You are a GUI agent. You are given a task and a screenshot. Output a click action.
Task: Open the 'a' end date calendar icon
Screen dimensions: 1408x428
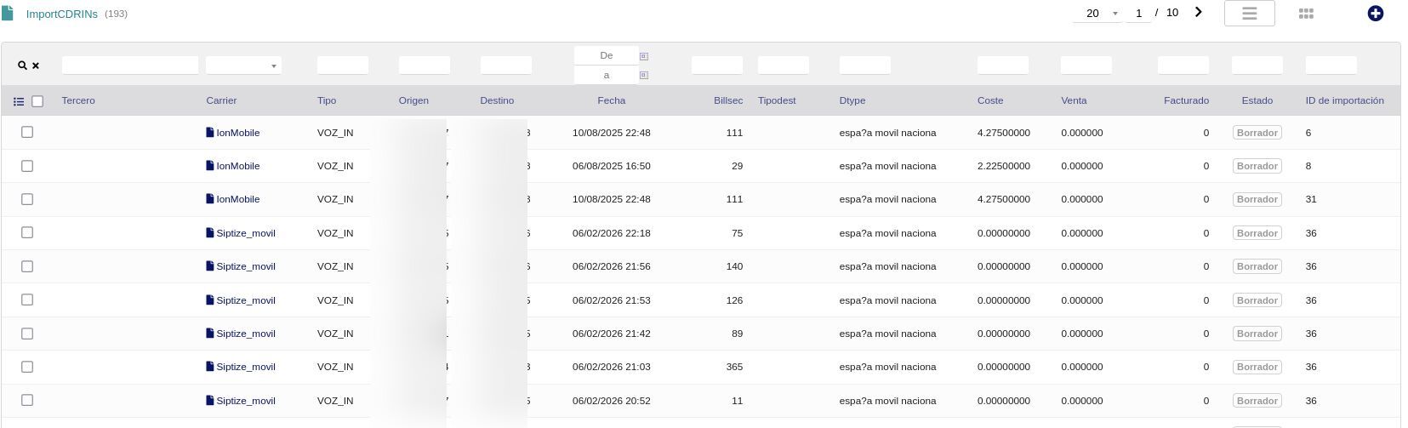pos(644,76)
